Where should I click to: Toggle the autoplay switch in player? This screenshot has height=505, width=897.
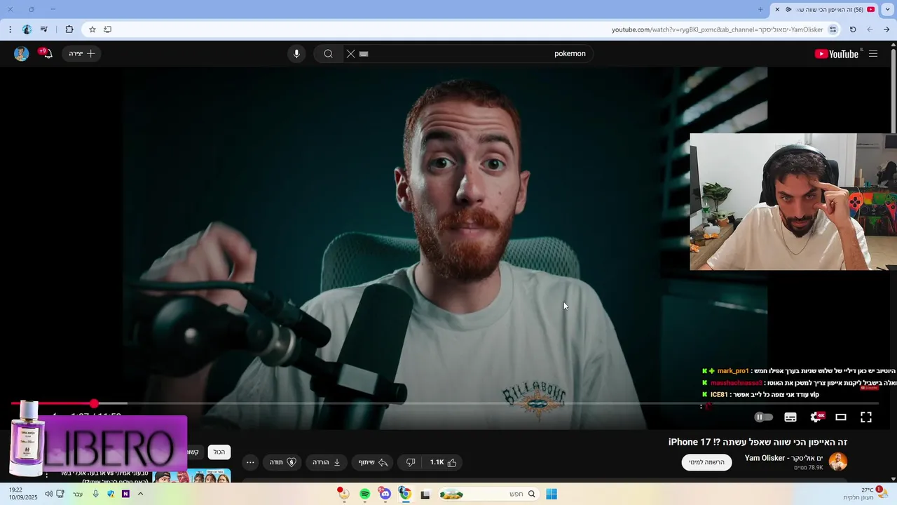(763, 417)
